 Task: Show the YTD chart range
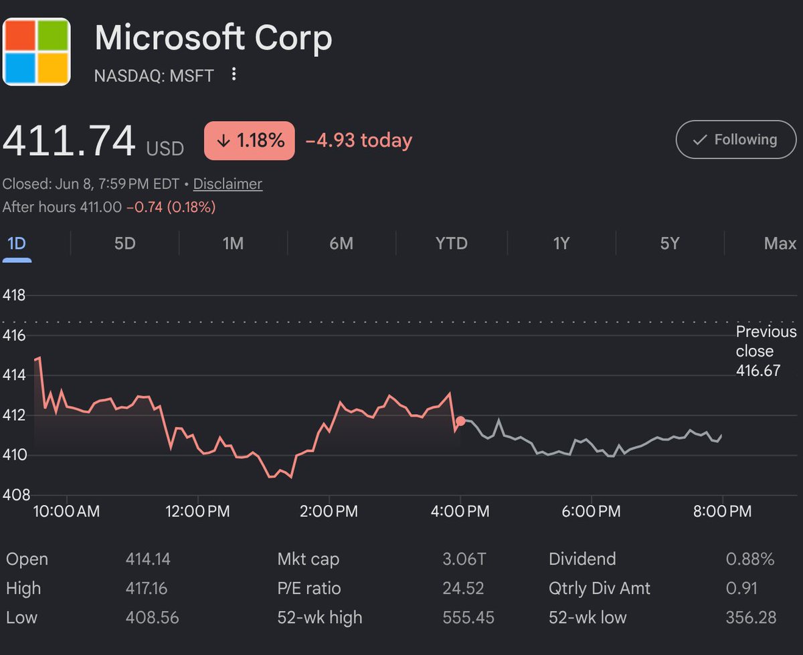[x=451, y=244]
